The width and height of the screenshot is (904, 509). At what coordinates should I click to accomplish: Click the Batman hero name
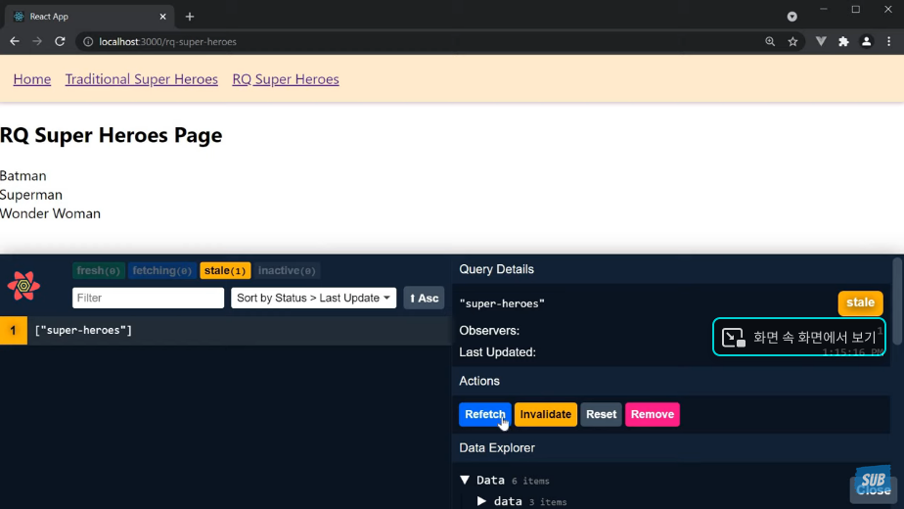23,175
